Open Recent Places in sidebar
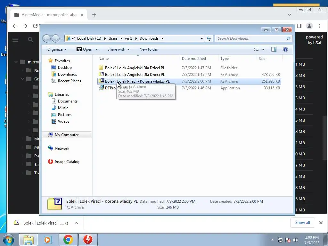328x246 pixels. pyautogui.click(x=69, y=81)
